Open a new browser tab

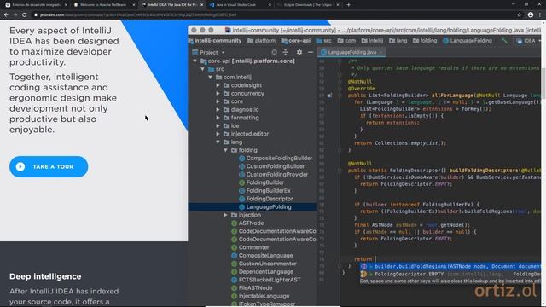349,5
